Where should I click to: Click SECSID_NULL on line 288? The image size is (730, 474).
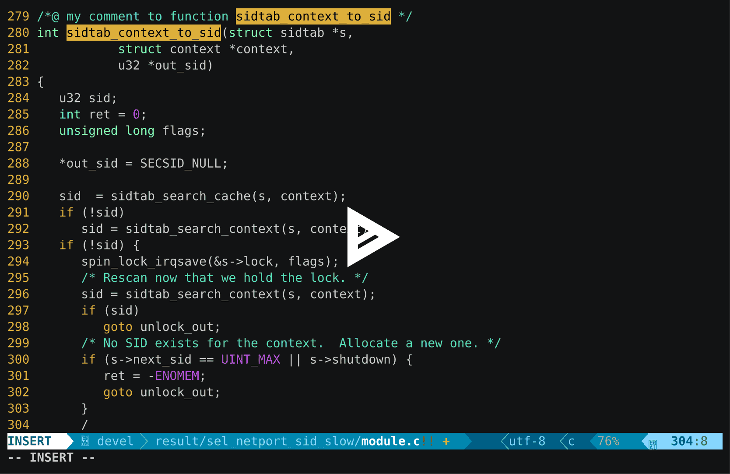[180, 163]
